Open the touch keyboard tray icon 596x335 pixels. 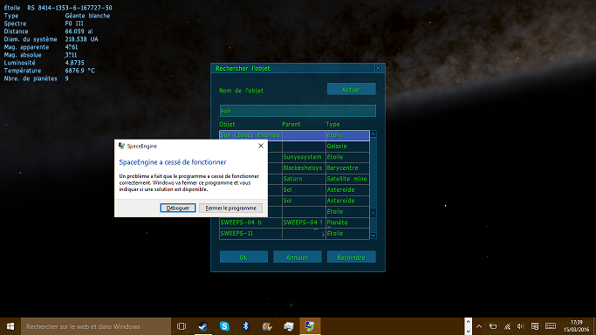(x=551, y=326)
